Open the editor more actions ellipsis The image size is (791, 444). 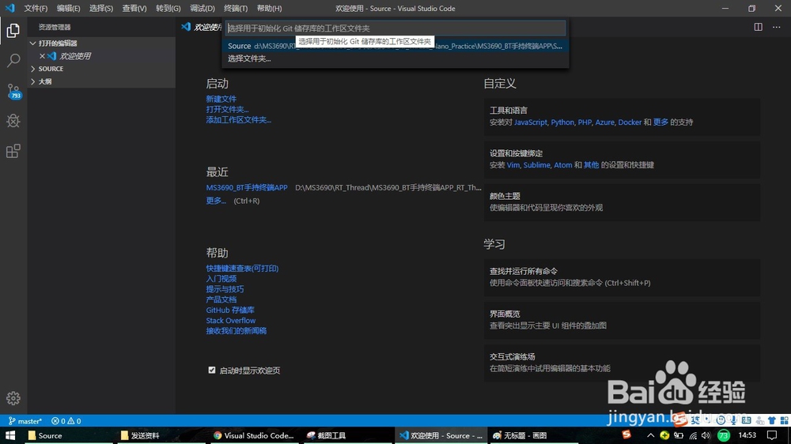pyautogui.click(x=777, y=27)
